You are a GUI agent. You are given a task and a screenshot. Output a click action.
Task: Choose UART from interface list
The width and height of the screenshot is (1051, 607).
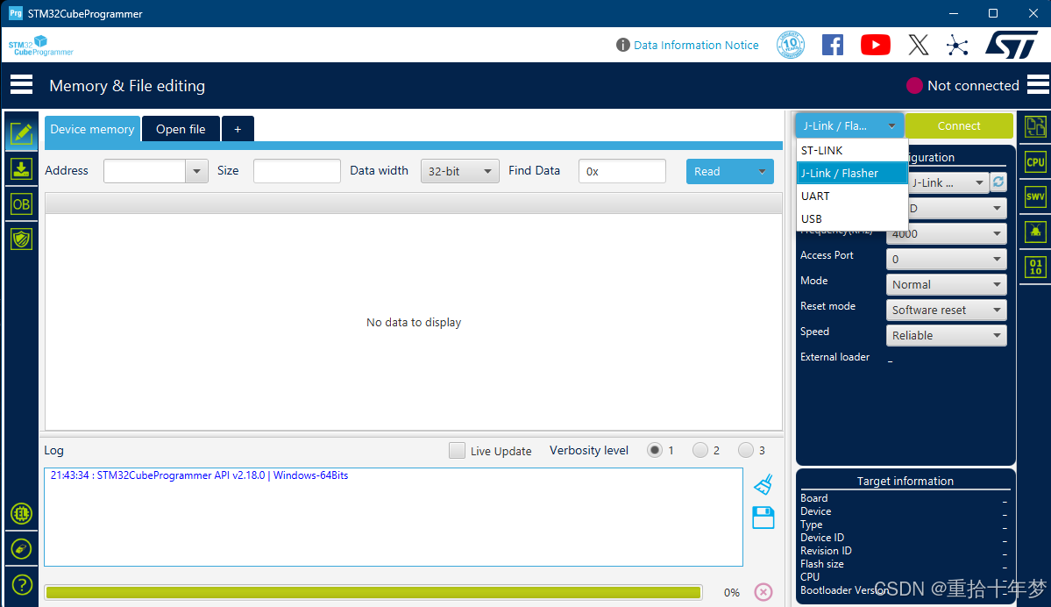(852, 196)
